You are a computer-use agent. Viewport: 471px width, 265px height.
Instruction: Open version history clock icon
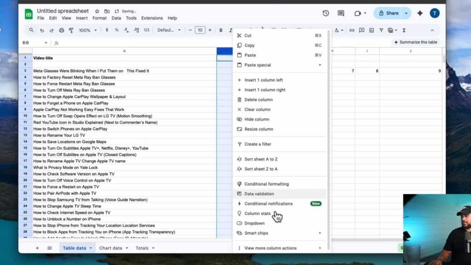326,13
